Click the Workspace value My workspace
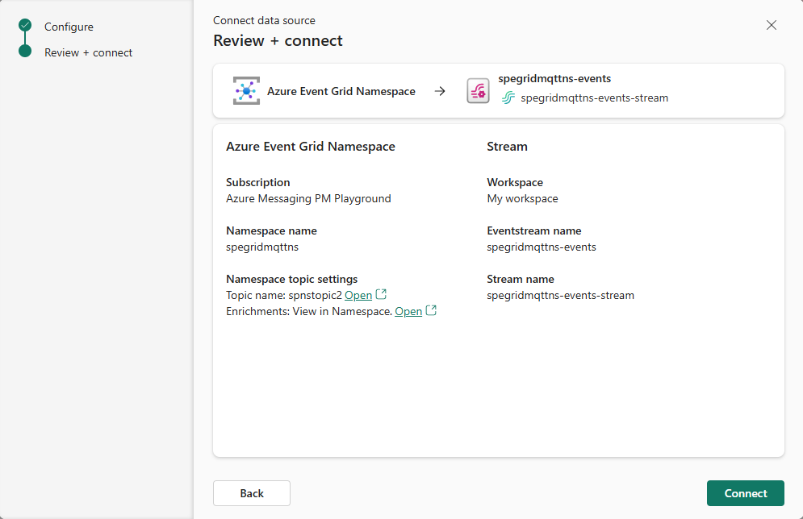 point(521,198)
